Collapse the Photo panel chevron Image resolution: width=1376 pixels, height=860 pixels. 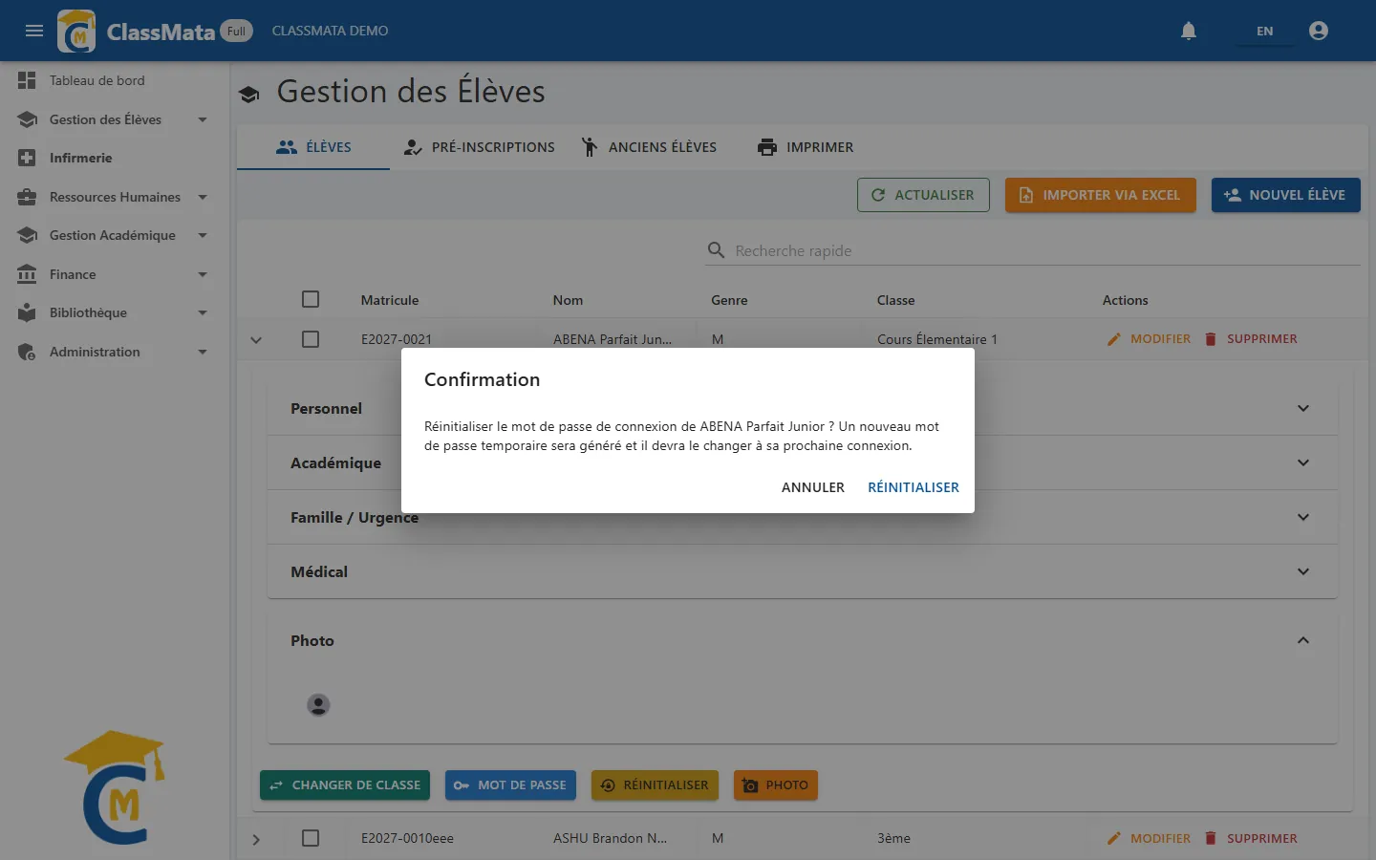pos(1303,640)
